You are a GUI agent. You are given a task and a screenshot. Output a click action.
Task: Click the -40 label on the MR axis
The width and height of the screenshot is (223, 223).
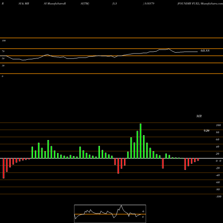218,175
